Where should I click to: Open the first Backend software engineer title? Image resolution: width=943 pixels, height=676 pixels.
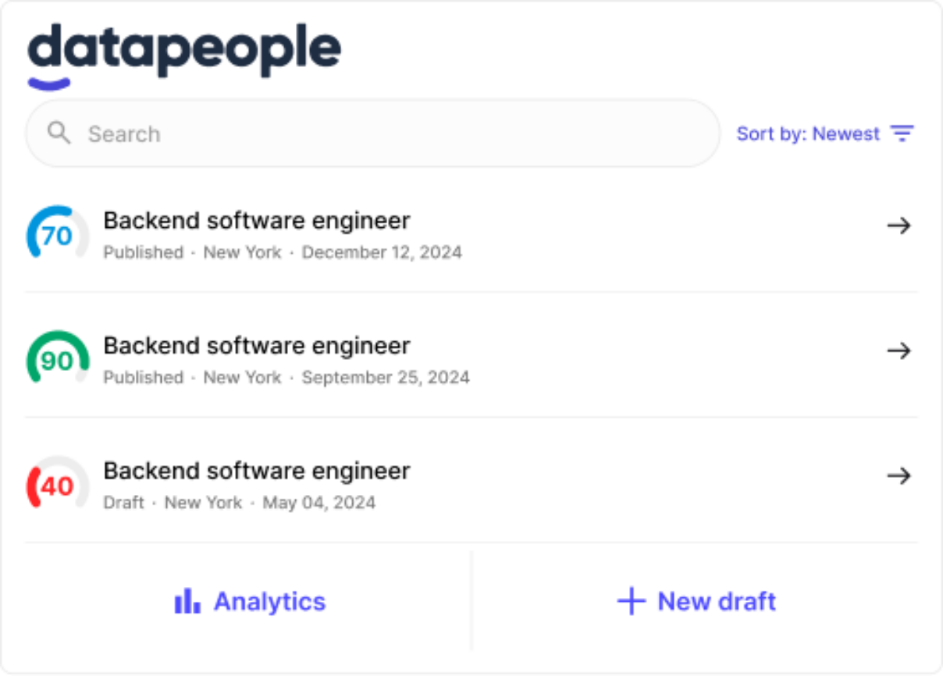[x=257, y=221]
